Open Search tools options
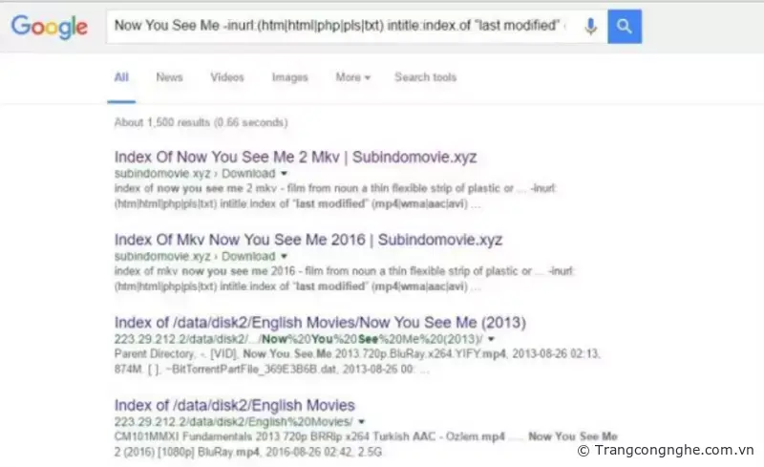764x467 pixels. (425, 77)
